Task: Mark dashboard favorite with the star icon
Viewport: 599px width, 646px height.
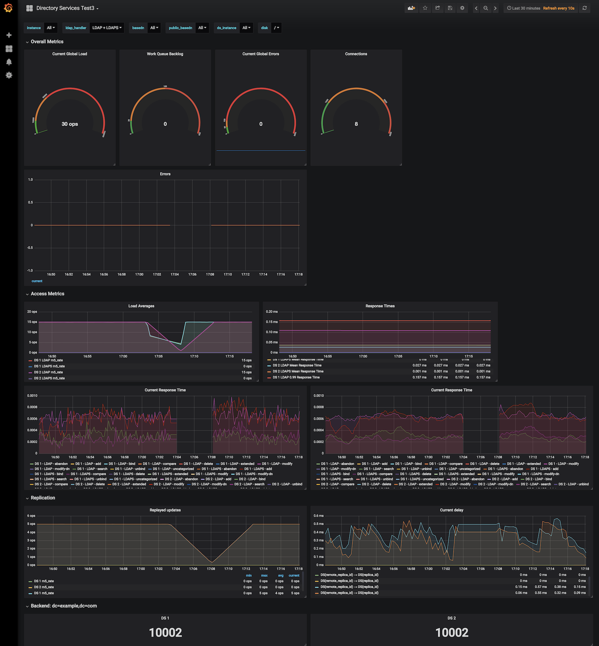Action: click(x=425, y=8)
